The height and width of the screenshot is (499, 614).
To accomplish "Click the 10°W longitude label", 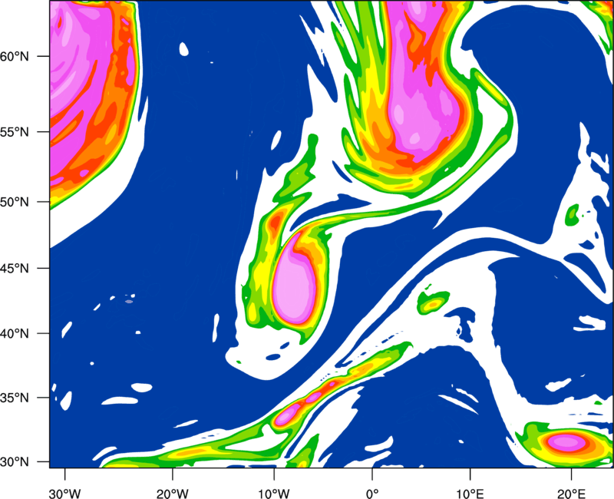I will [273, 494].
